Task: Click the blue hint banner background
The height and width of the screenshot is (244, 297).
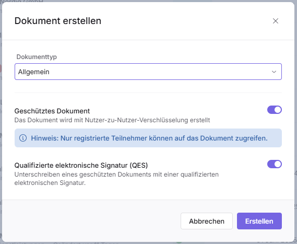Action: click(148, 138)
